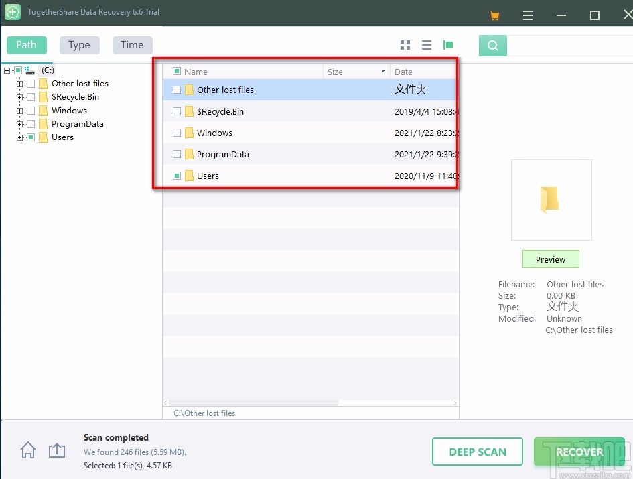Click the Preview button under the thumbnail
The height and width of the screenshot is (479, 633).
tap(551, 259)
